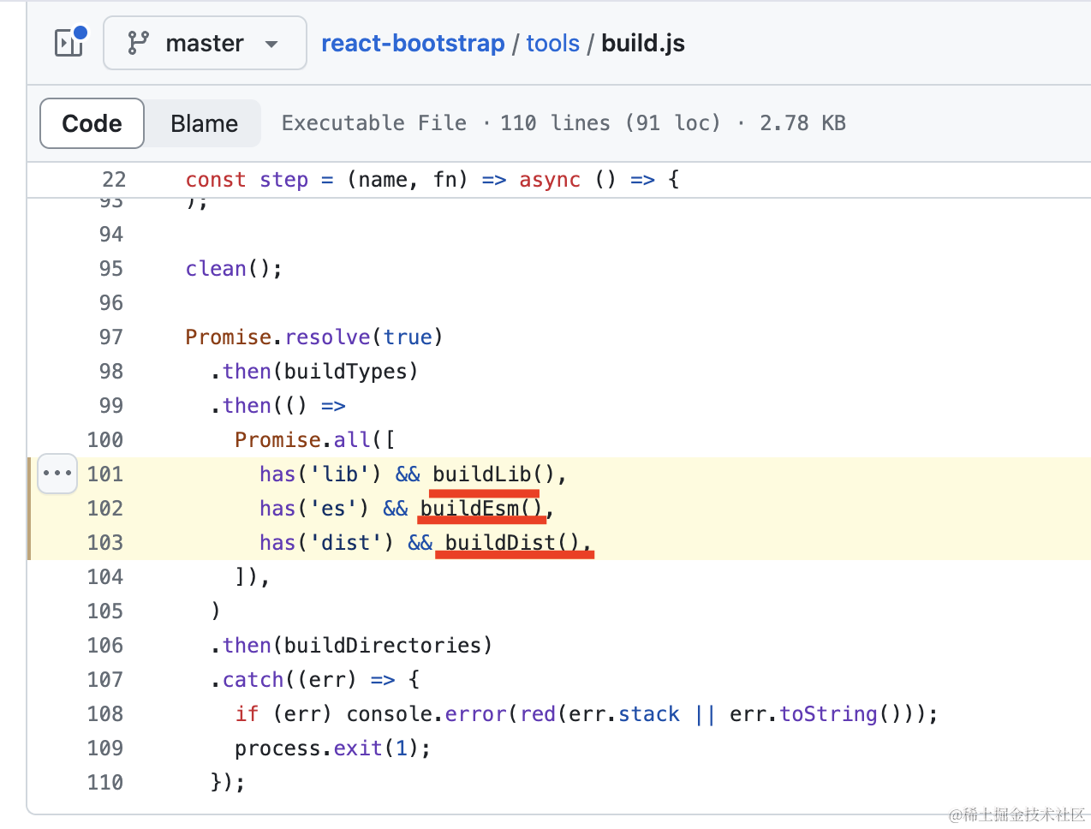
Task: Select line number 103
Action: coord(105,543)
